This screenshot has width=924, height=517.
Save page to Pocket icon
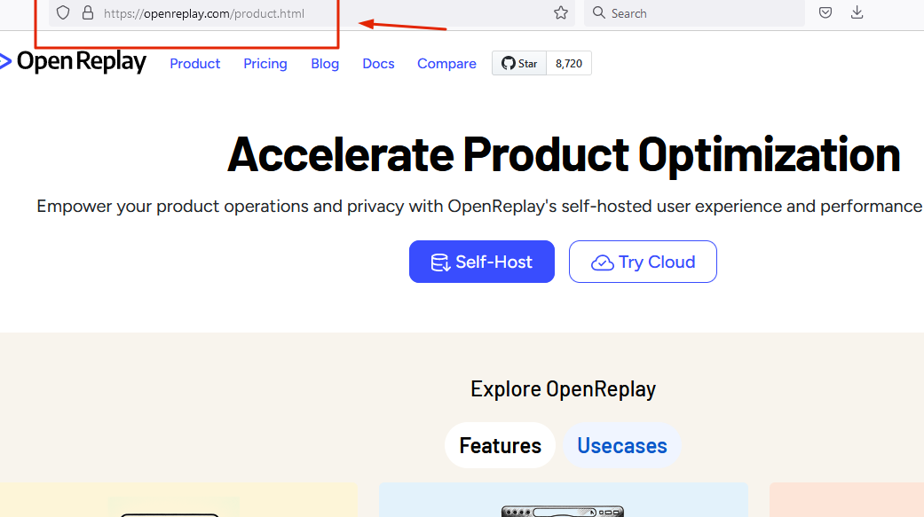[825, 13]
